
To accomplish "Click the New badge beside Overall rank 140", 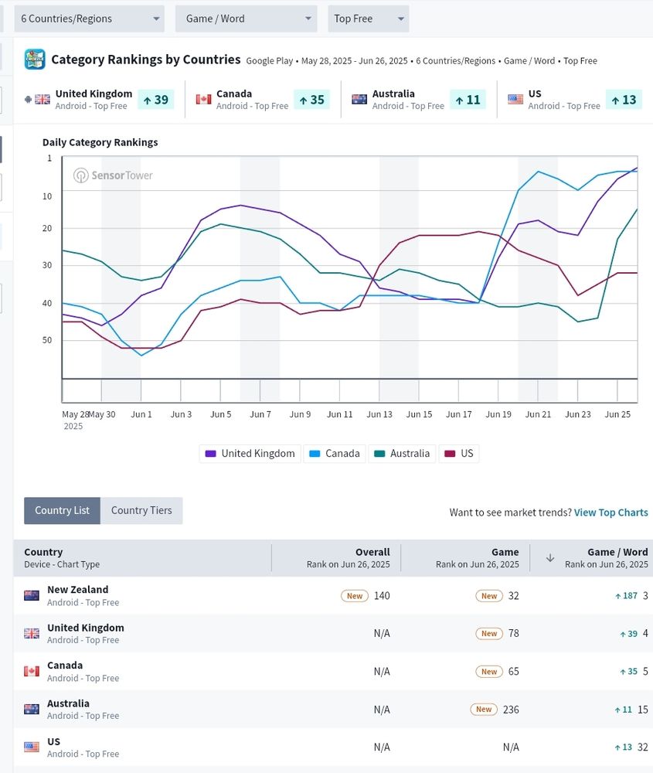I will (x=355, y=596).
